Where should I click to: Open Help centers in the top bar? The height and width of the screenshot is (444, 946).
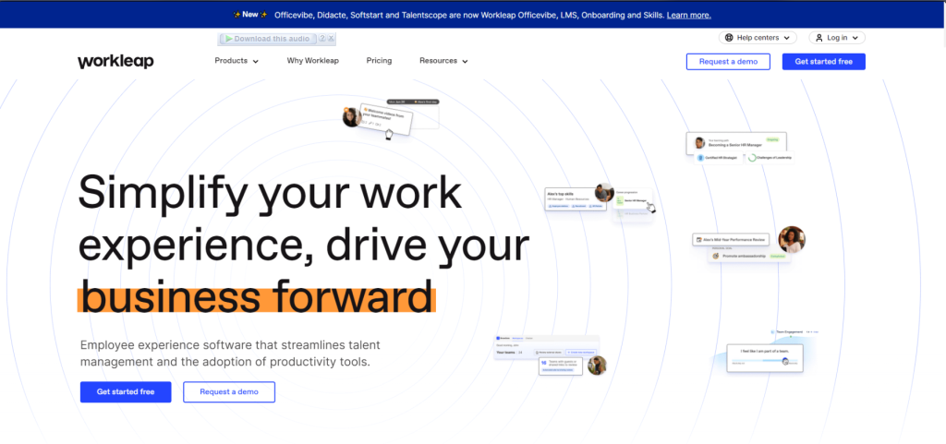pos(758,37)
